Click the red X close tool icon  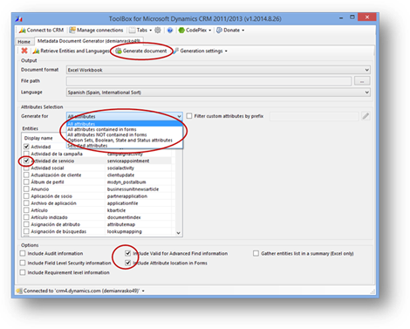click(x=24, y=51)
